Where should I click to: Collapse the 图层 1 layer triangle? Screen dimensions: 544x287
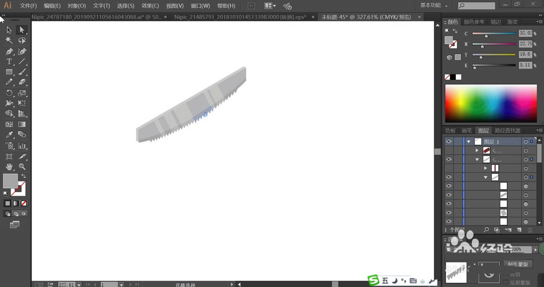point(469,142)
